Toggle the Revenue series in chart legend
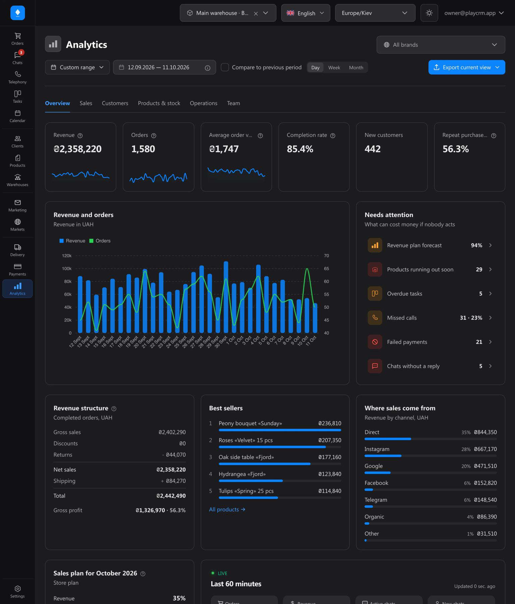 [72, 241]
